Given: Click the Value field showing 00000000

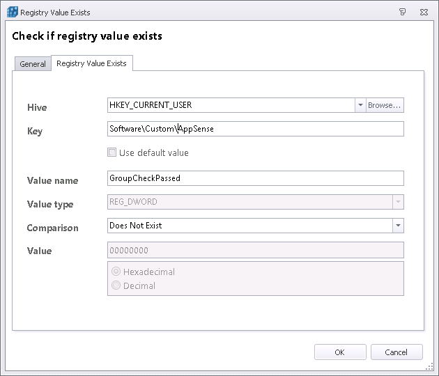Looking at the screenshot, I should pos(255,250).
